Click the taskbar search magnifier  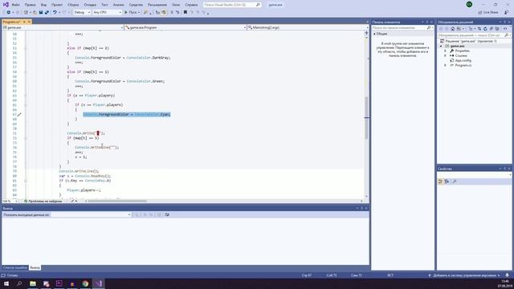(x=19, y=283)
